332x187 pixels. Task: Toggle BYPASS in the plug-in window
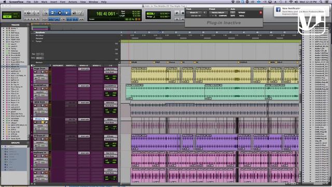pyautogui.click(x=242, y=12)
